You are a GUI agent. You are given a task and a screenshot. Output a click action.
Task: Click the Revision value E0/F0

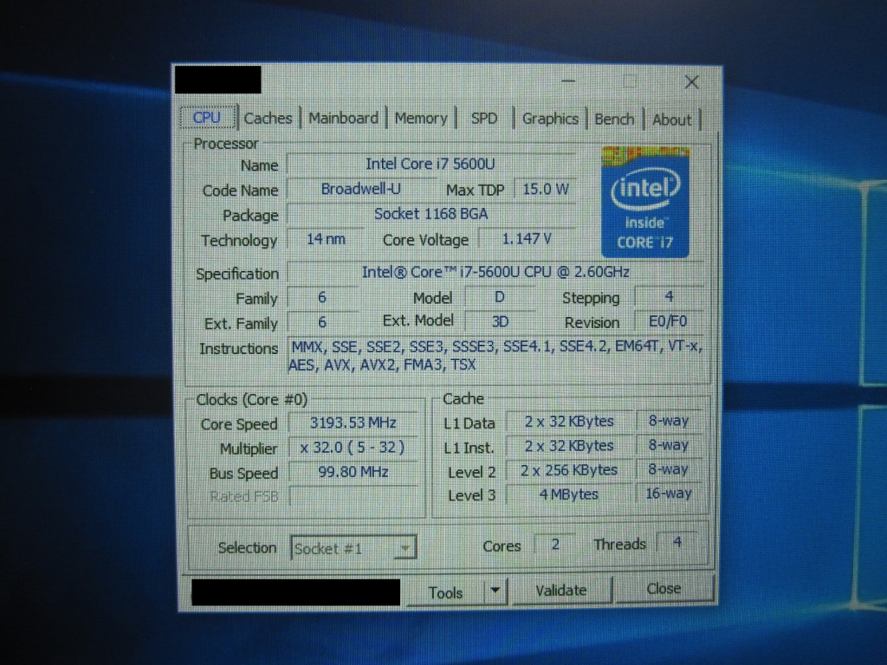(668, 321)
